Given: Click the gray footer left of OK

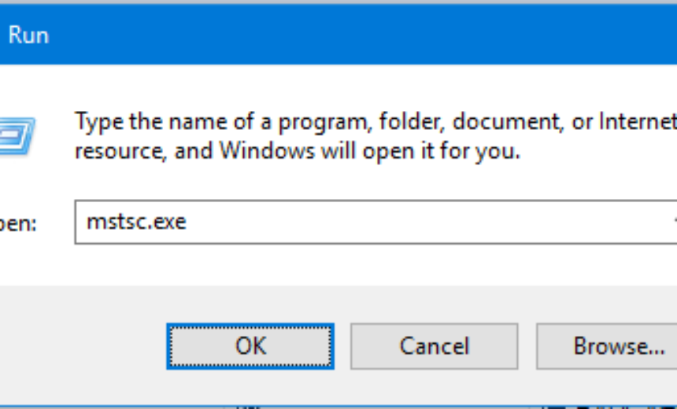Looking at the screenshot, I should pos(79,346).
